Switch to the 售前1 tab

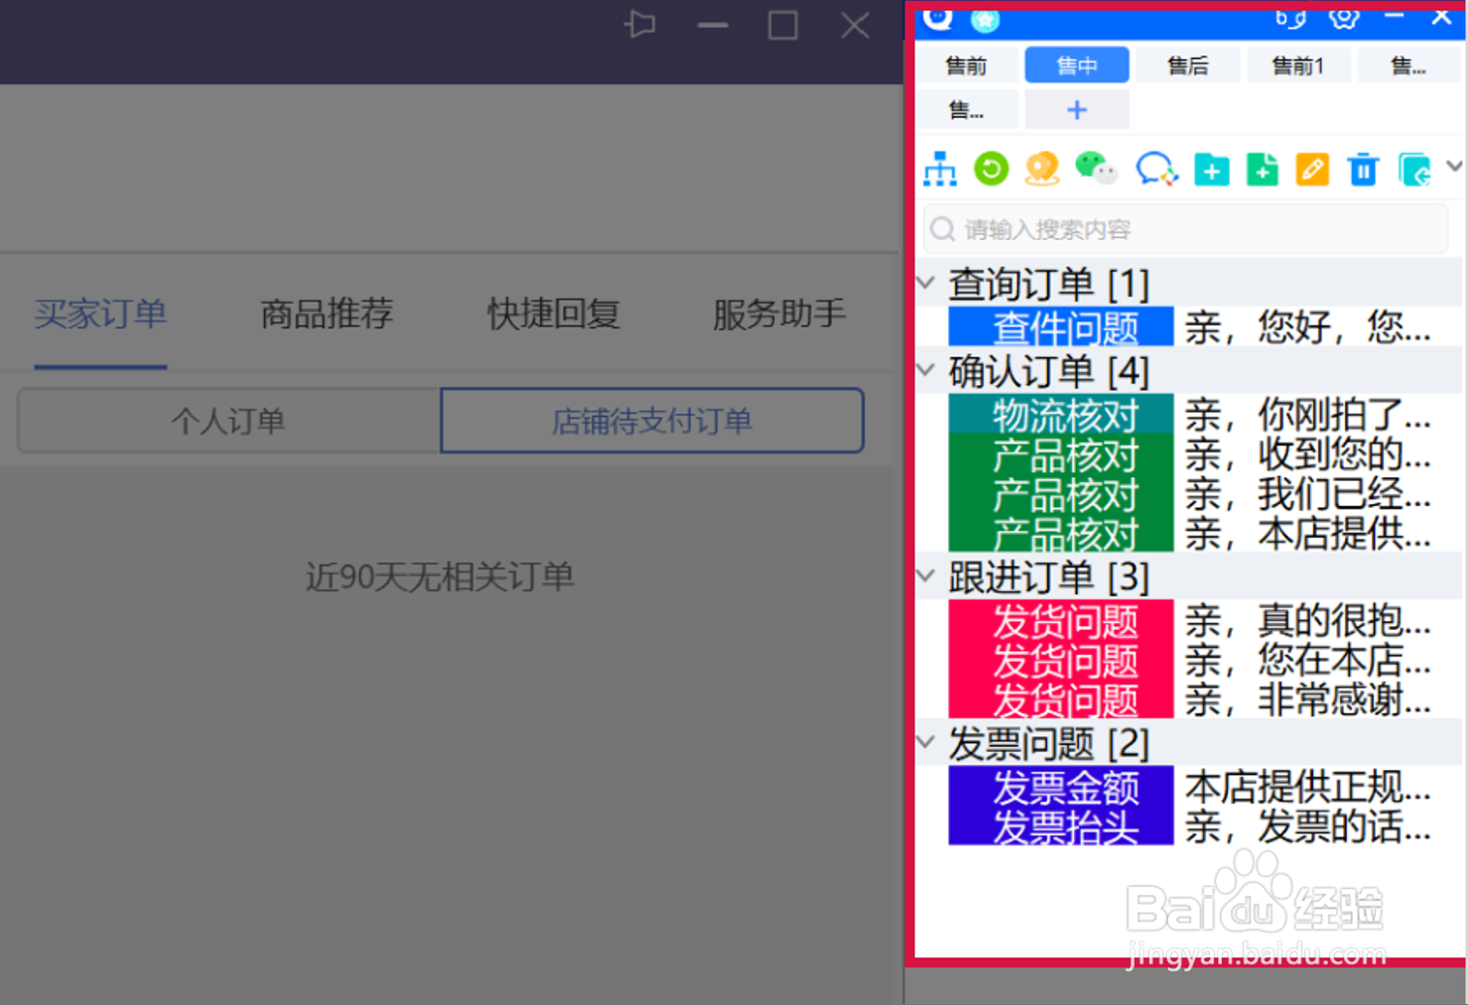(x=1298, y=65)
